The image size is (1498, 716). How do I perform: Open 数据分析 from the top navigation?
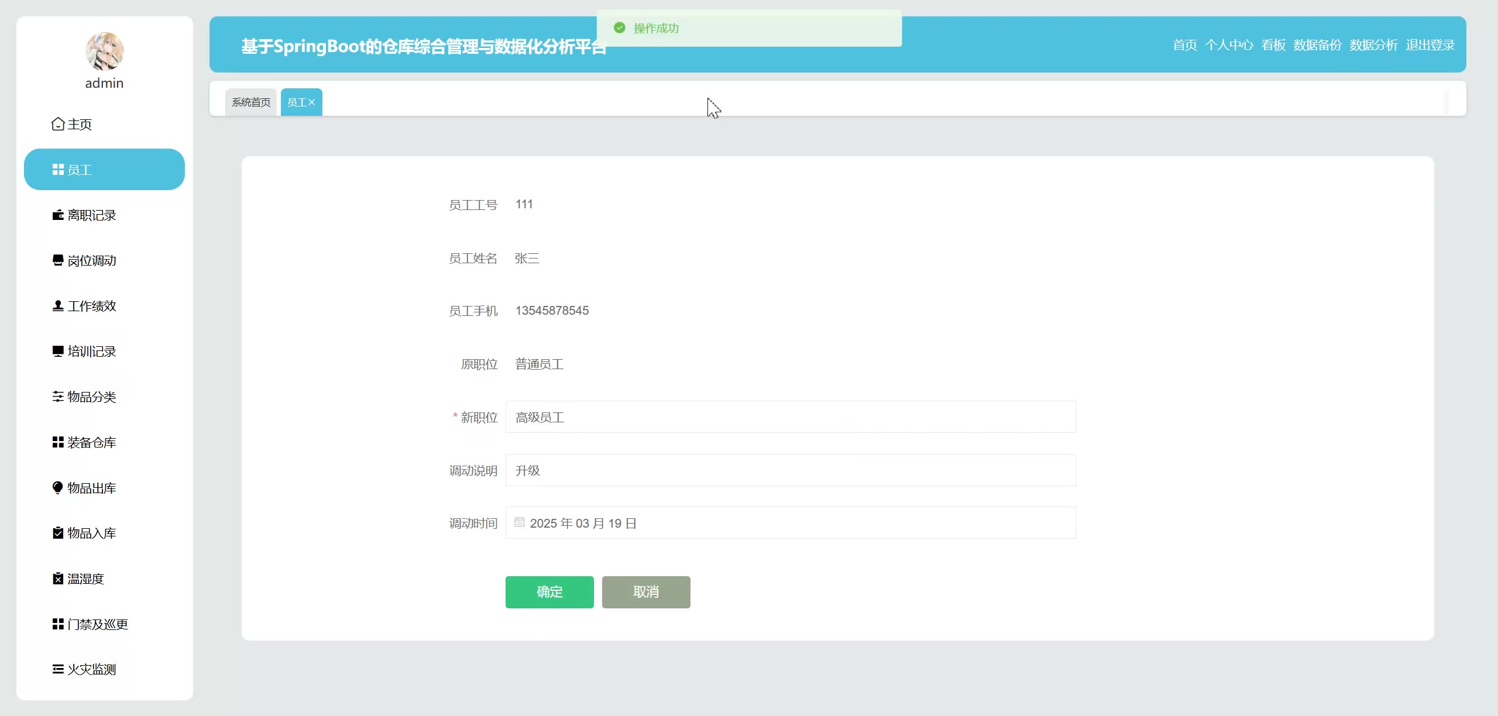tap(1373, 45)
